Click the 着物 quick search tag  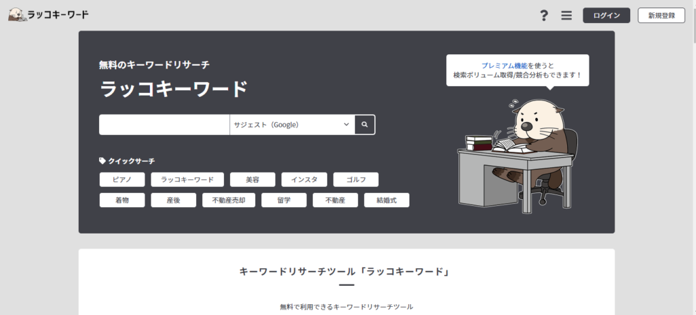[x=122, y=200]
